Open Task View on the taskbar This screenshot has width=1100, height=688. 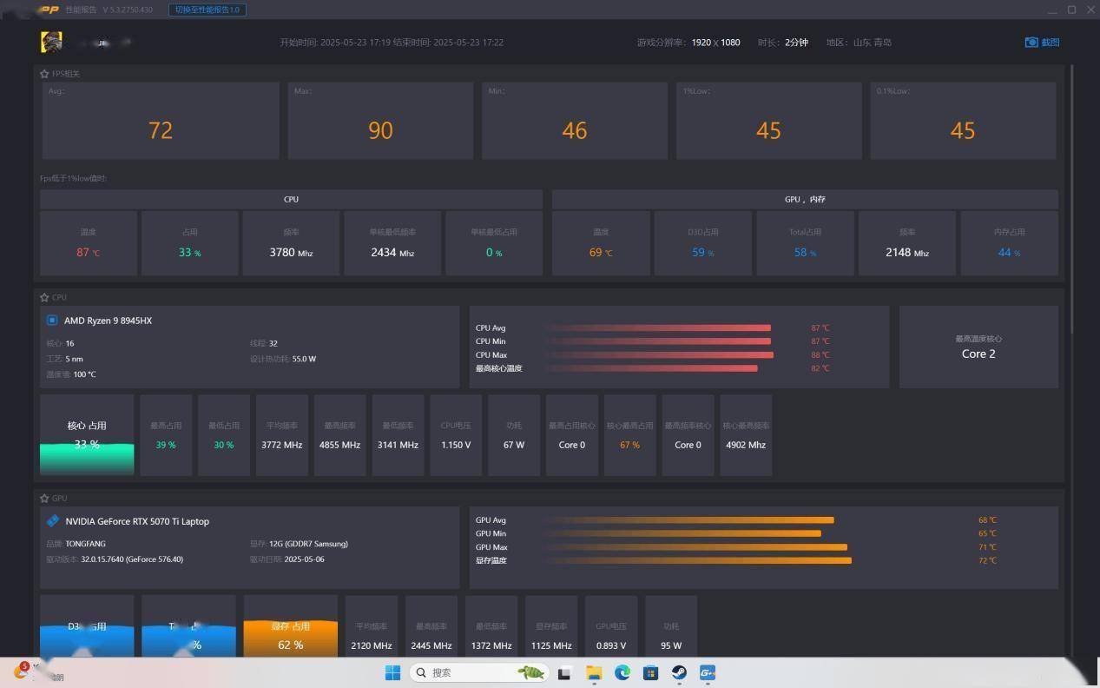tap(564, 672)
